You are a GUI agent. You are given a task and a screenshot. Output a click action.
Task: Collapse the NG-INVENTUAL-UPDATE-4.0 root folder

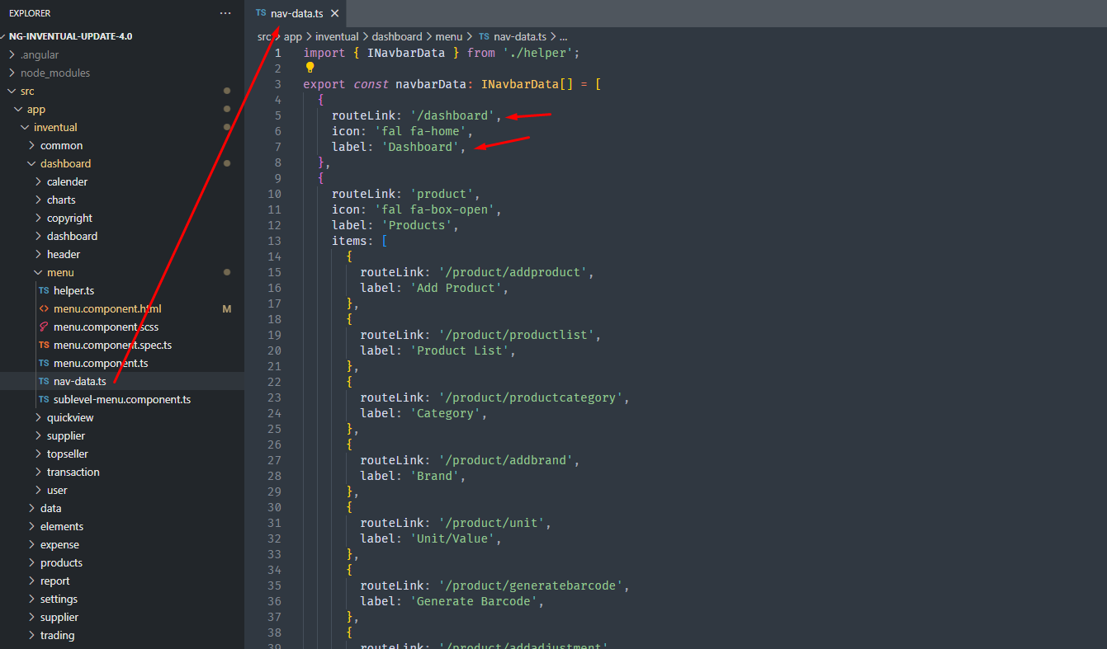coord(68,36)
